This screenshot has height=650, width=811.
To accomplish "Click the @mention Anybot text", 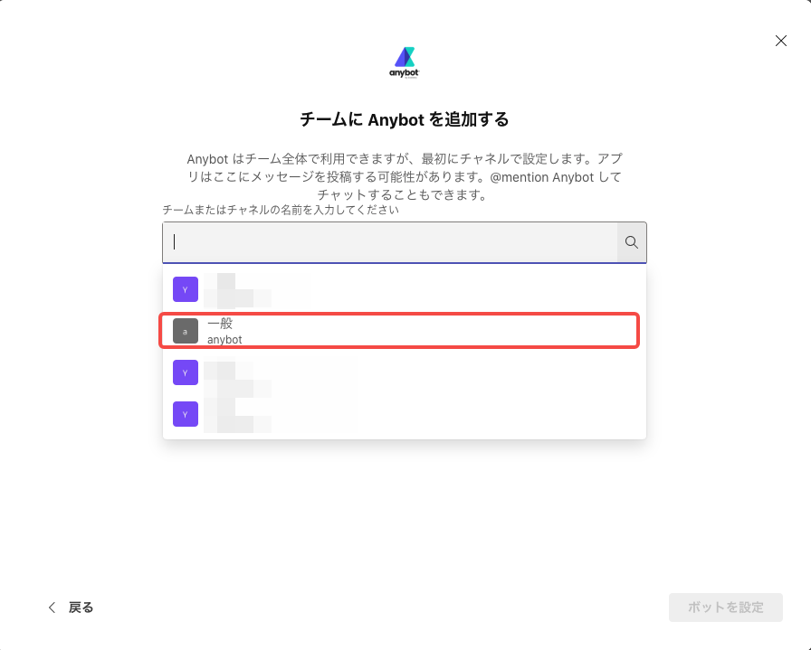I will 550,177.
